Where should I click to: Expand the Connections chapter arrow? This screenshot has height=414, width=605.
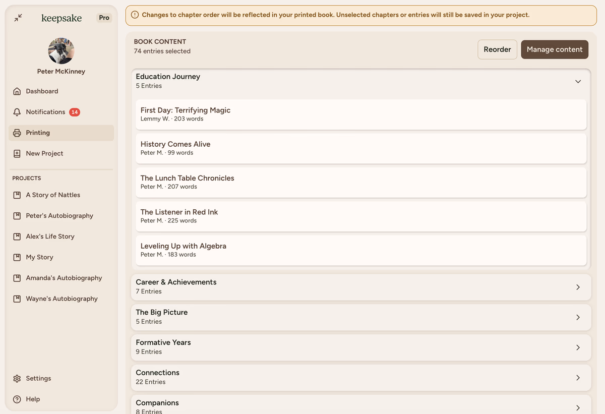tap(578, 378)
